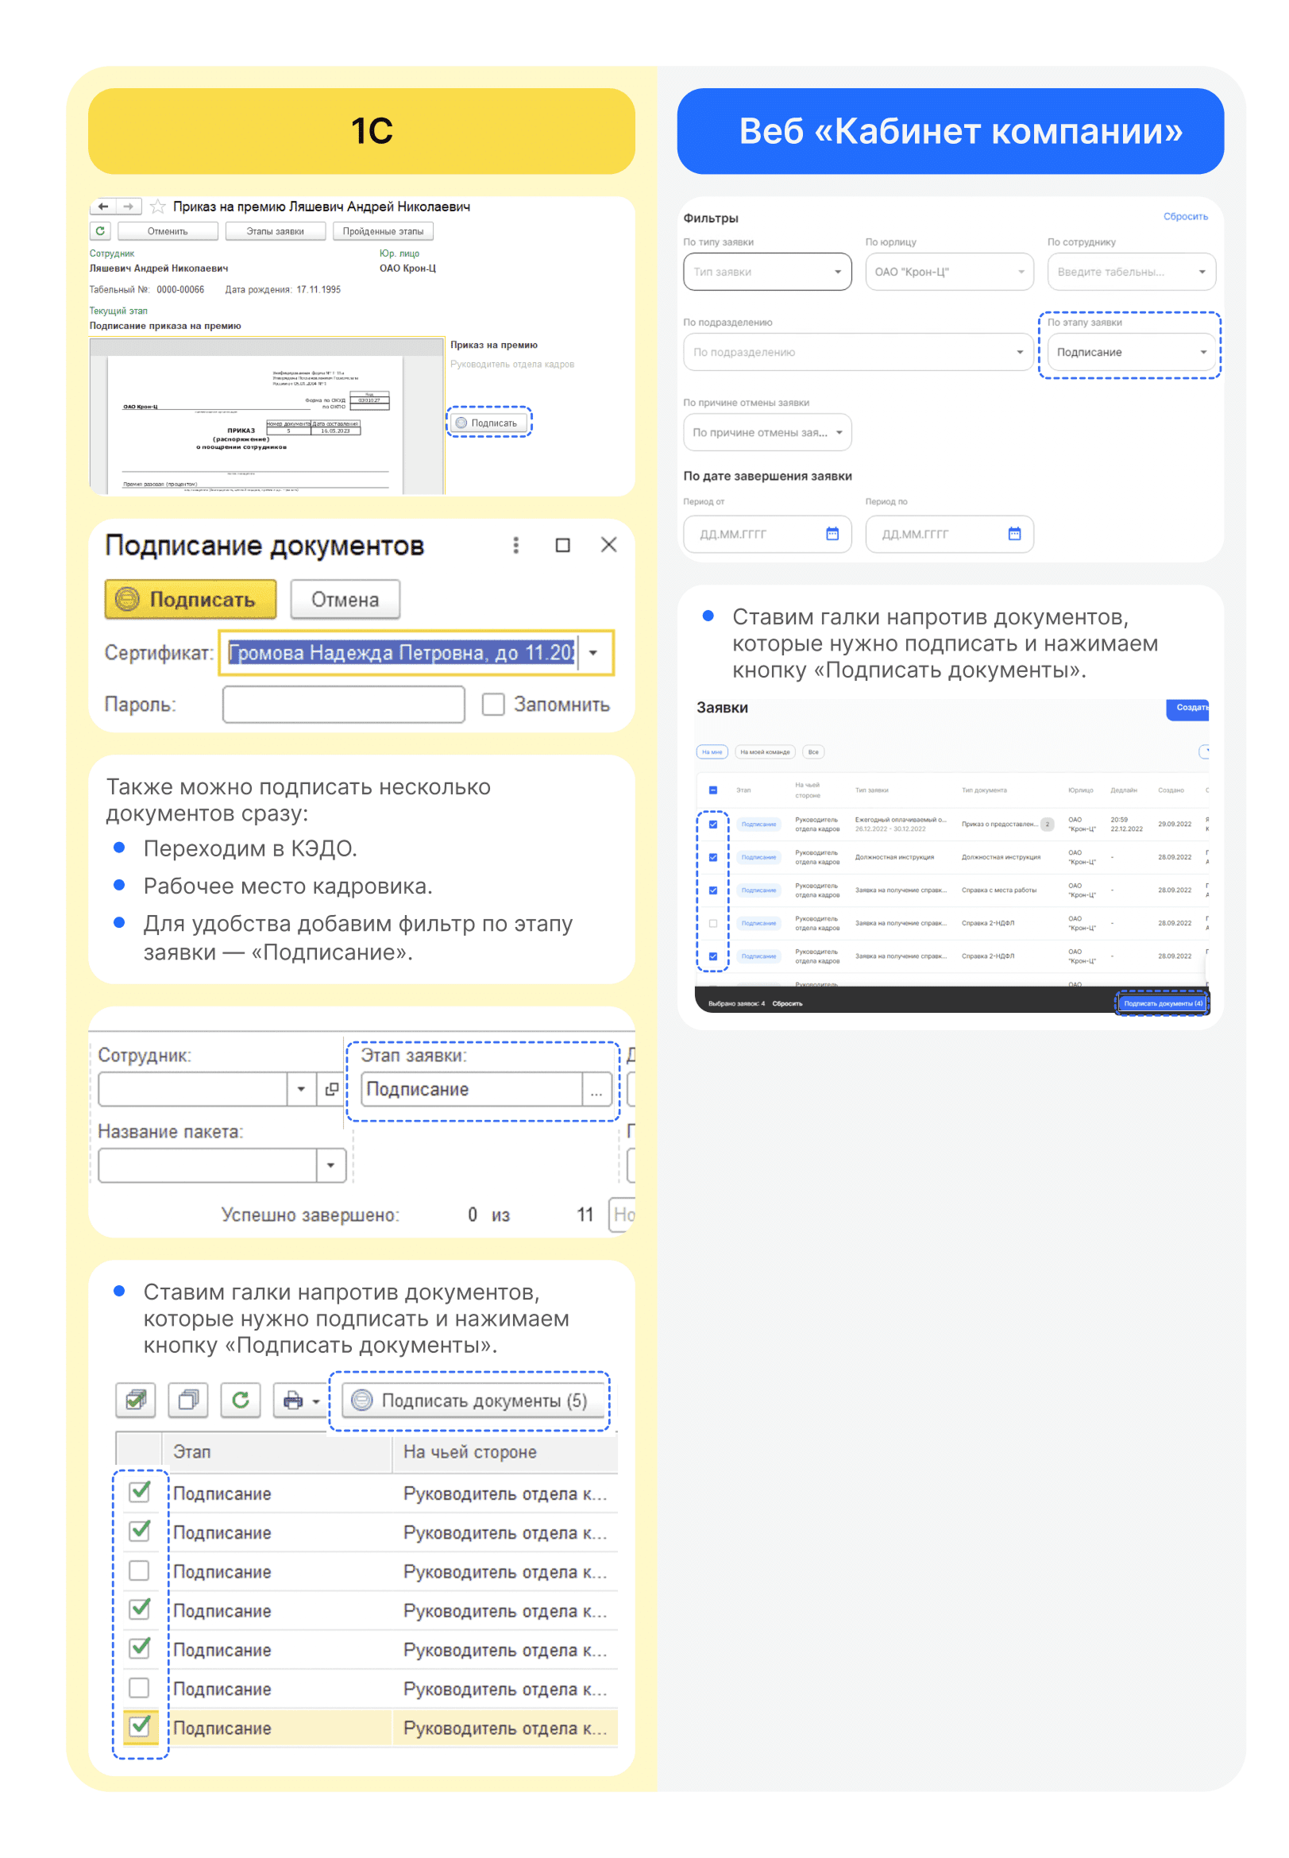
Task: Open the Тип заявки dropdown
Action: click(767, 272)
